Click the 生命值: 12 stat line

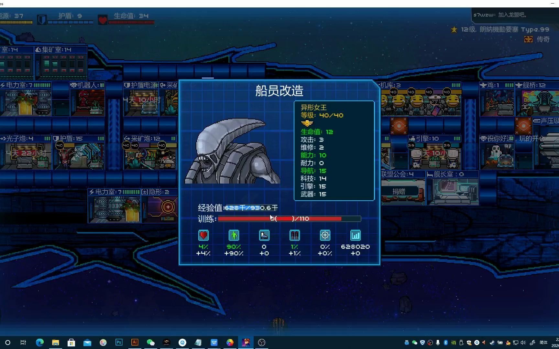[317, 132]
